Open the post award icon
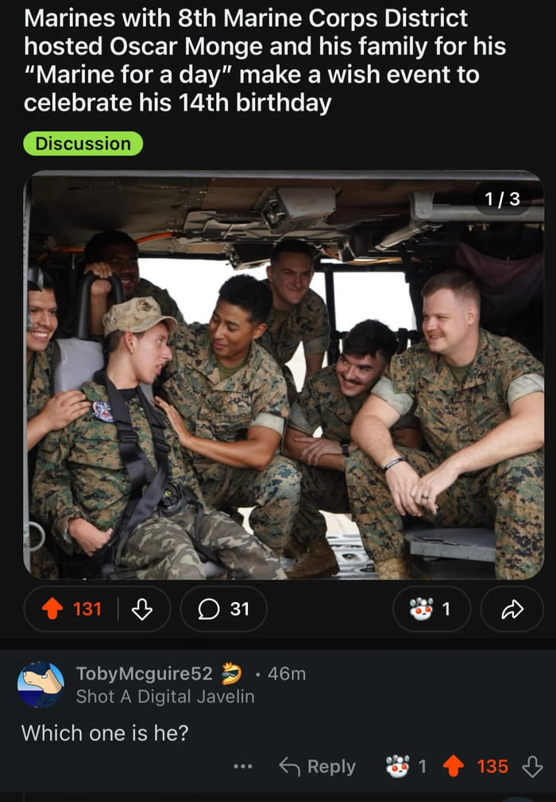This screenshot has width=556, height=802. pos(431,609)
